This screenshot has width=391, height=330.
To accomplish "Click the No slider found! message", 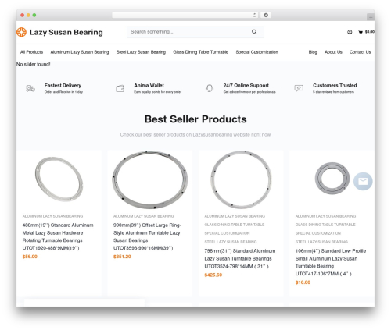I will tap(34, 64).
